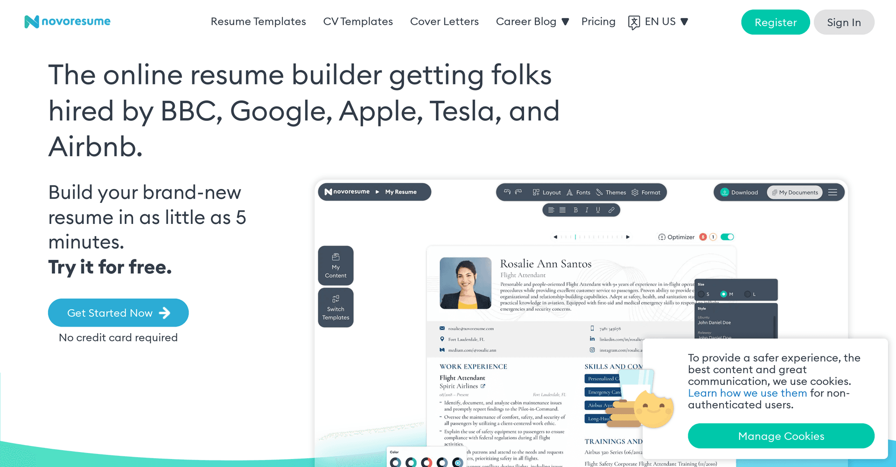Click the location pin icon beside Fort Lauderdale

pos(442,339)
